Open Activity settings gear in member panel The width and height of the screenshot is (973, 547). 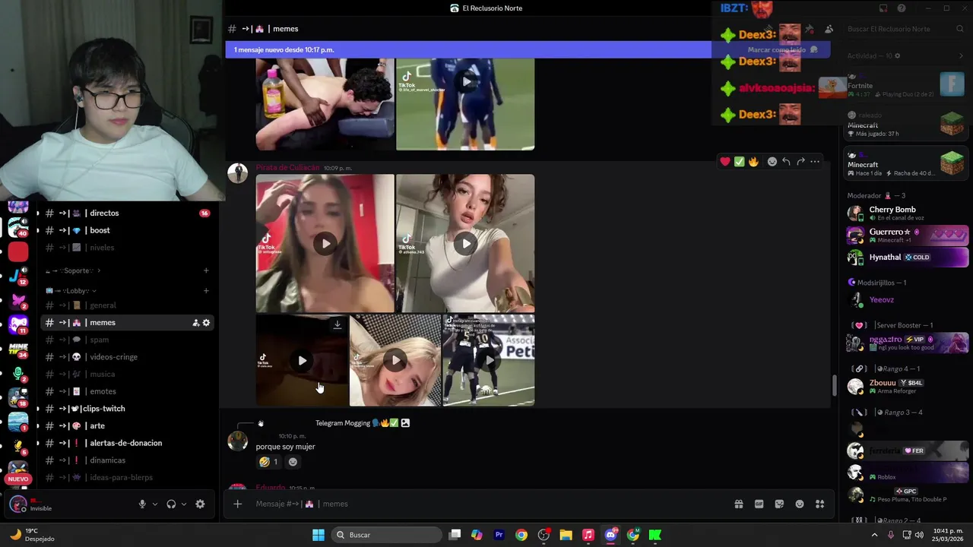(x=897, y=55)
